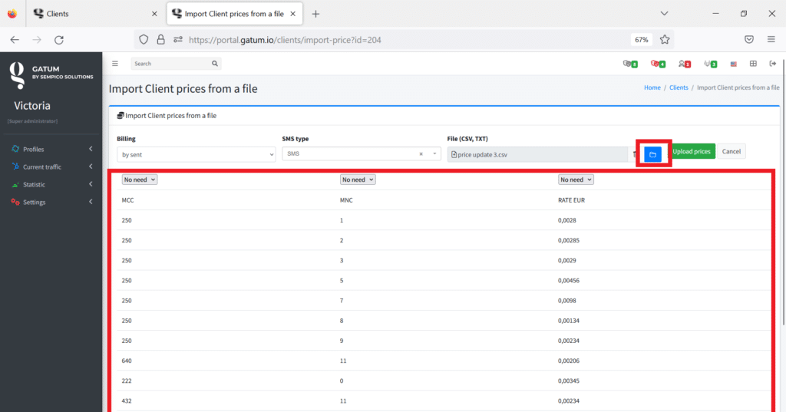The height and width of the screenshot is (412, 786).
Task: Click the Profiles chevron arrow
Action: 91,149
